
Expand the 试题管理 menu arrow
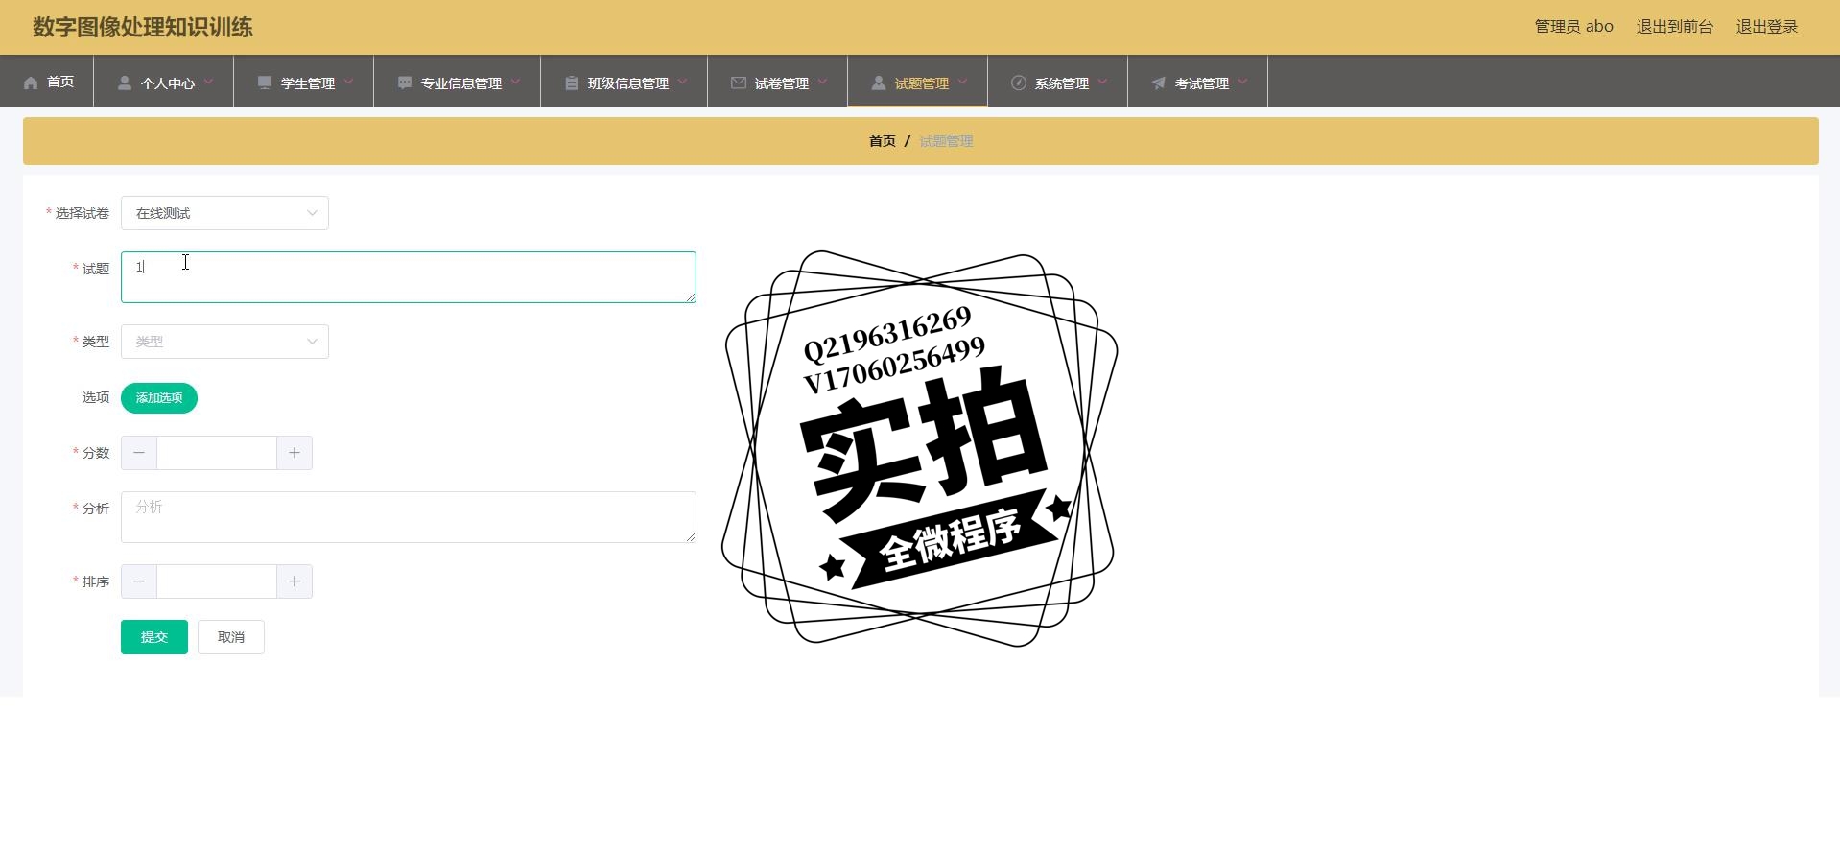[x=962, y=82]
